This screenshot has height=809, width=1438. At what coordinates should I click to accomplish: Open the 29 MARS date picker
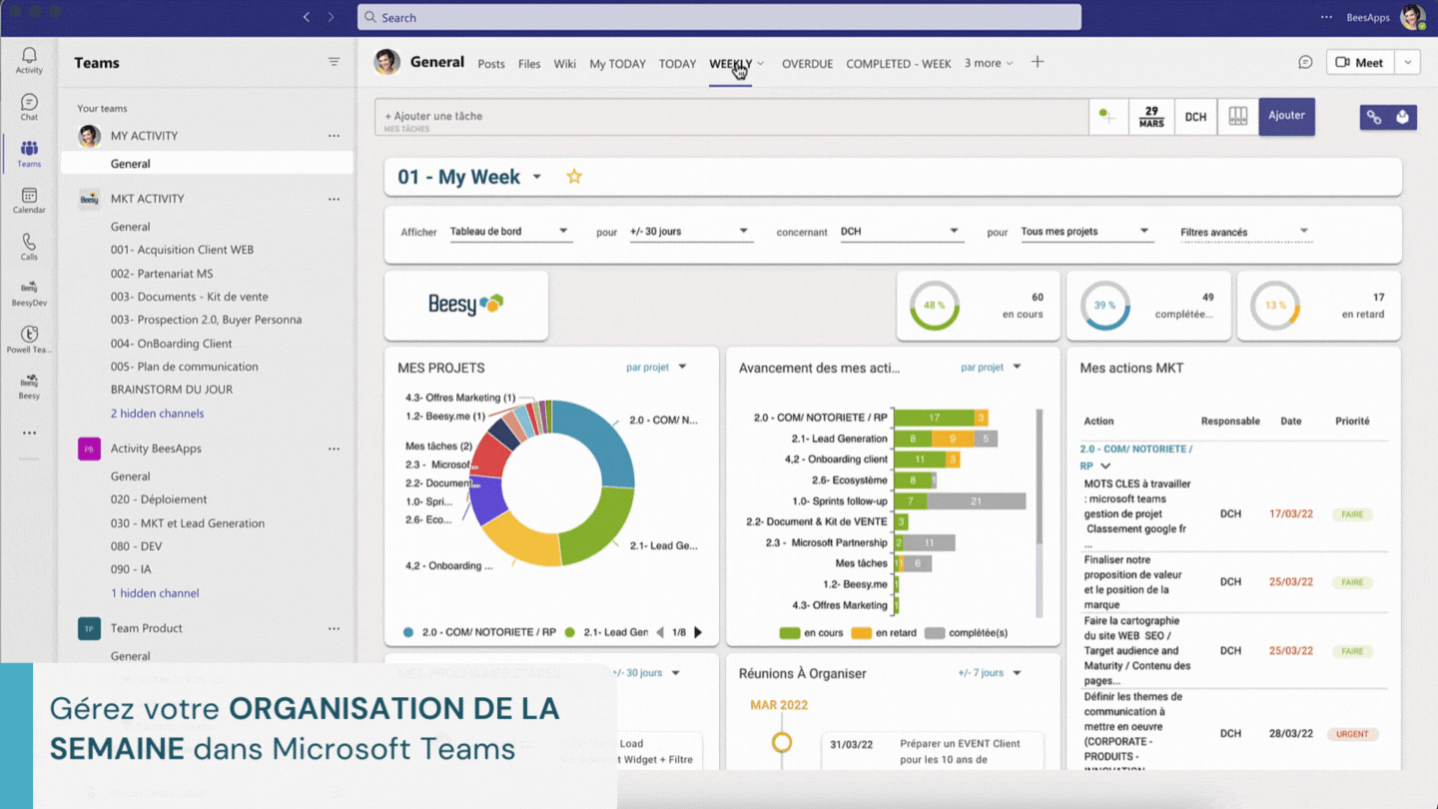point(1151,116)
